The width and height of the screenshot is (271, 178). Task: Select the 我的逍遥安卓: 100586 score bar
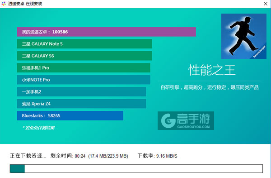pyautogui.click(x=106, y=32)
